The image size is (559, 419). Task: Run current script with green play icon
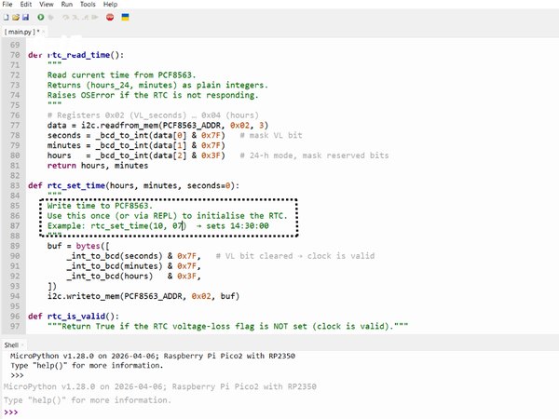pos(41,17)
